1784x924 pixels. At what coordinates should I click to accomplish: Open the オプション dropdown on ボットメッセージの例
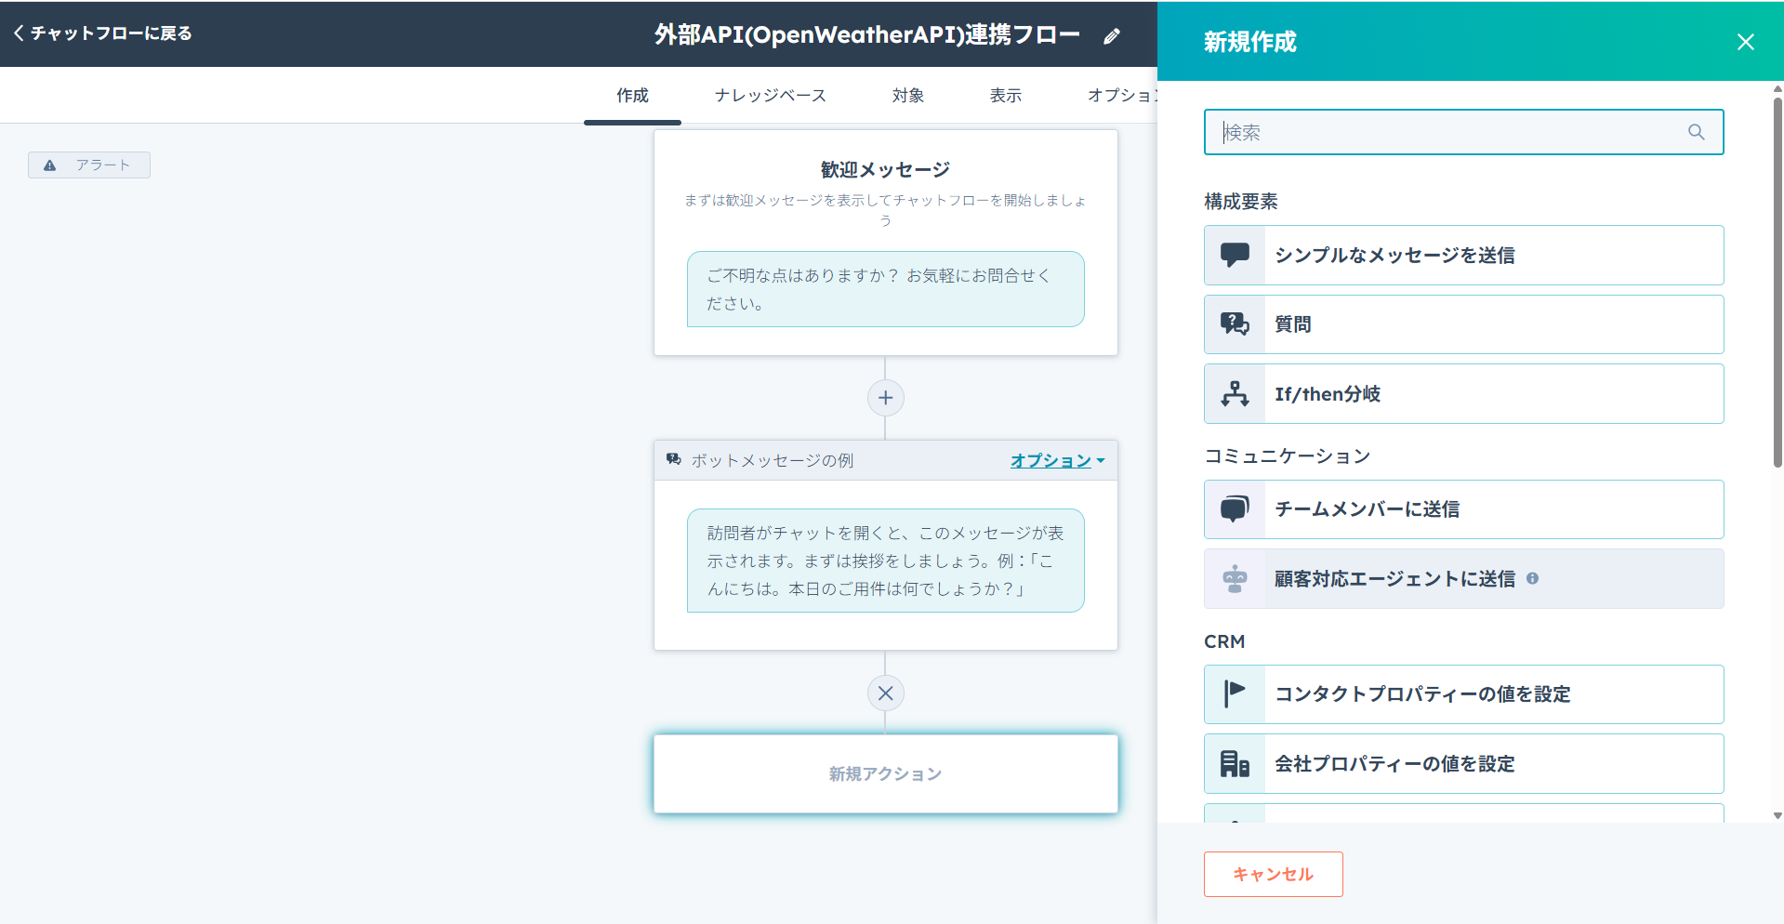point(1056,460)
